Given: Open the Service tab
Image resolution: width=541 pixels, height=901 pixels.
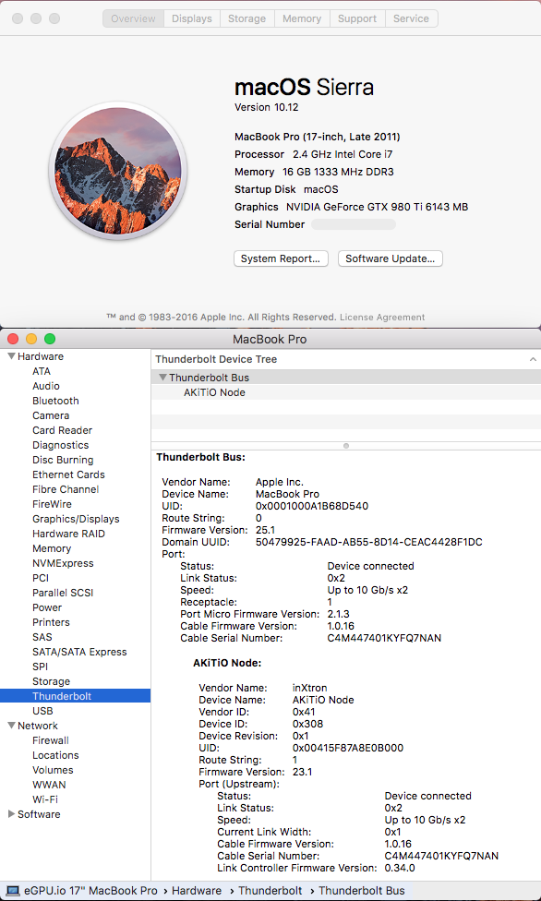Looking at the screenshot, I should coord(411,18).
